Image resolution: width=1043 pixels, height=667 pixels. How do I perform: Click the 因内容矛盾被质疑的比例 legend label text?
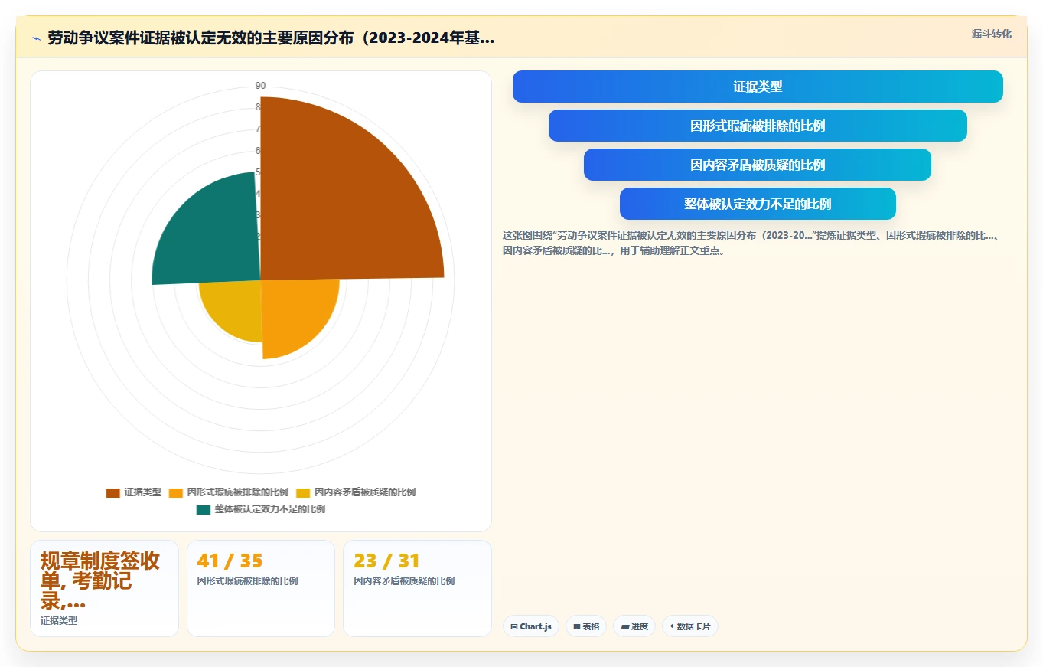pyautogui.click(x=365, y=492)
